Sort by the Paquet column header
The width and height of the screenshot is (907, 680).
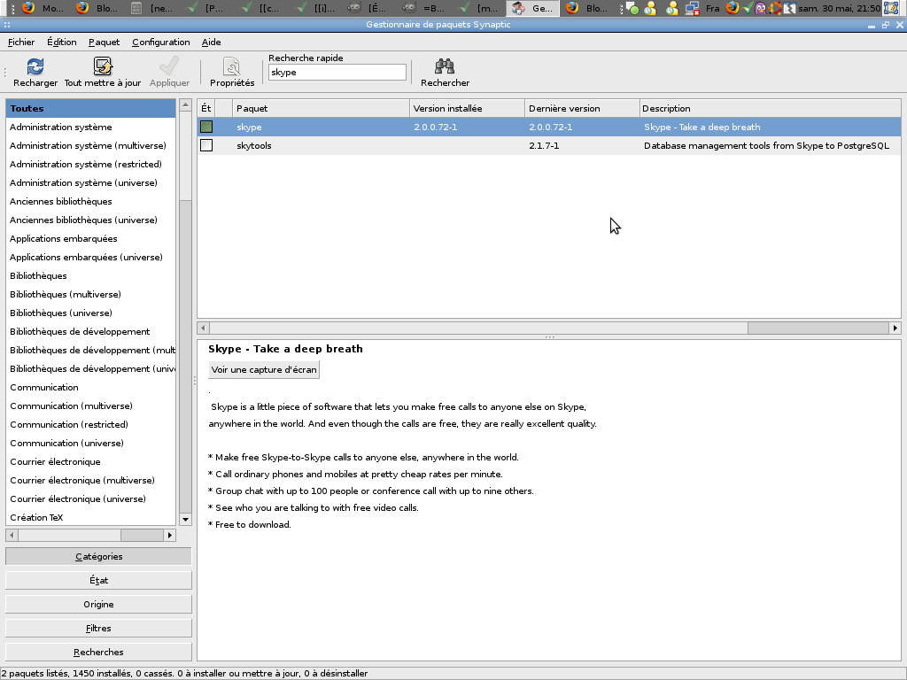tap(321, 108)
